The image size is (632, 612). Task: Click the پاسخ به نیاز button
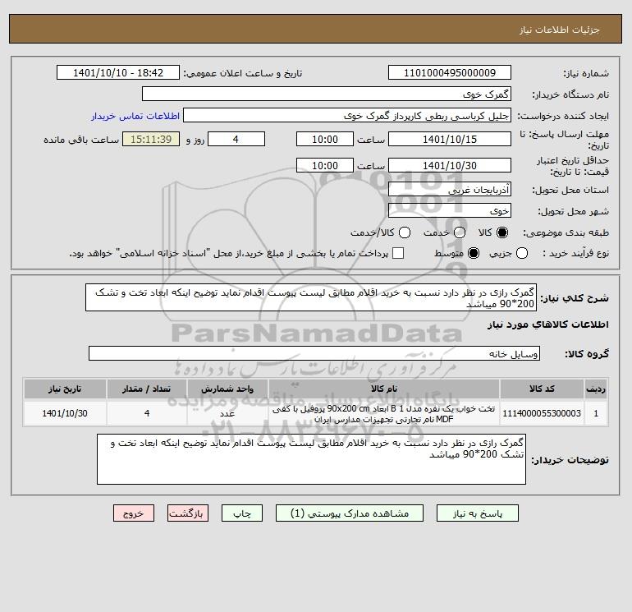477,513
